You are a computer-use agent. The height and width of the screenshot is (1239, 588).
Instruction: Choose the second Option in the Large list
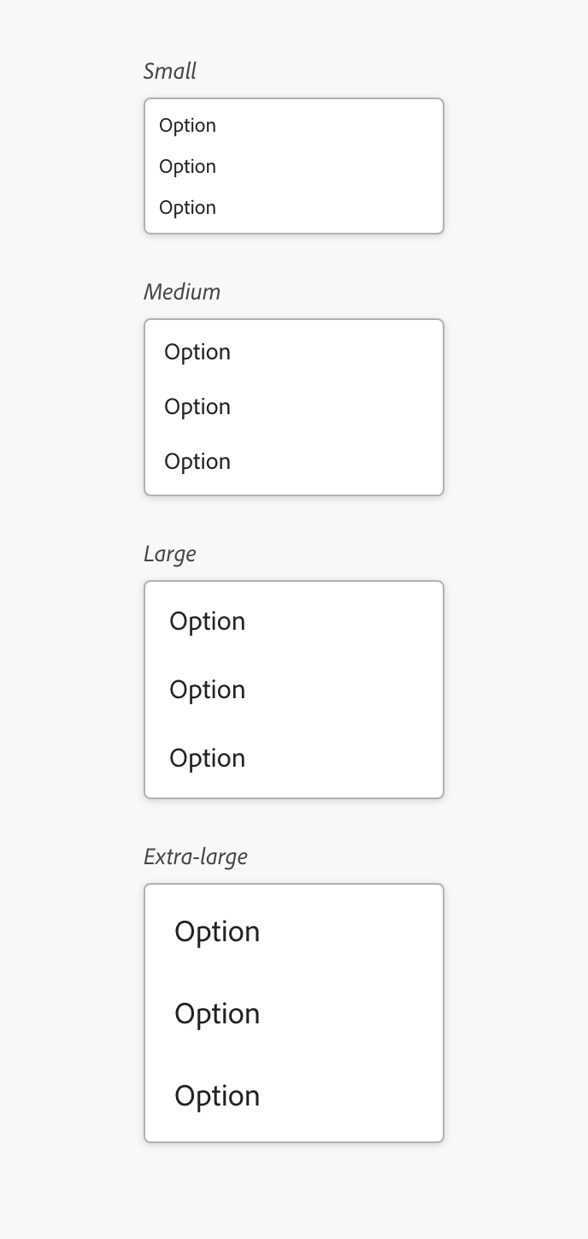coord(208,690)
